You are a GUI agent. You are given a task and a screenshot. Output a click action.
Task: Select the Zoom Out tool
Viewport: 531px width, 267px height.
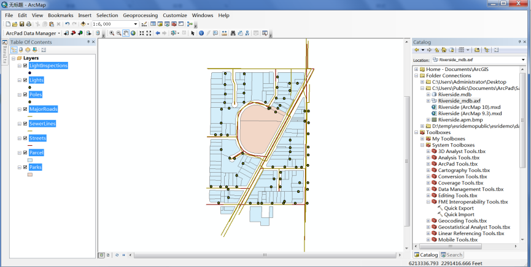coord(118,33)
